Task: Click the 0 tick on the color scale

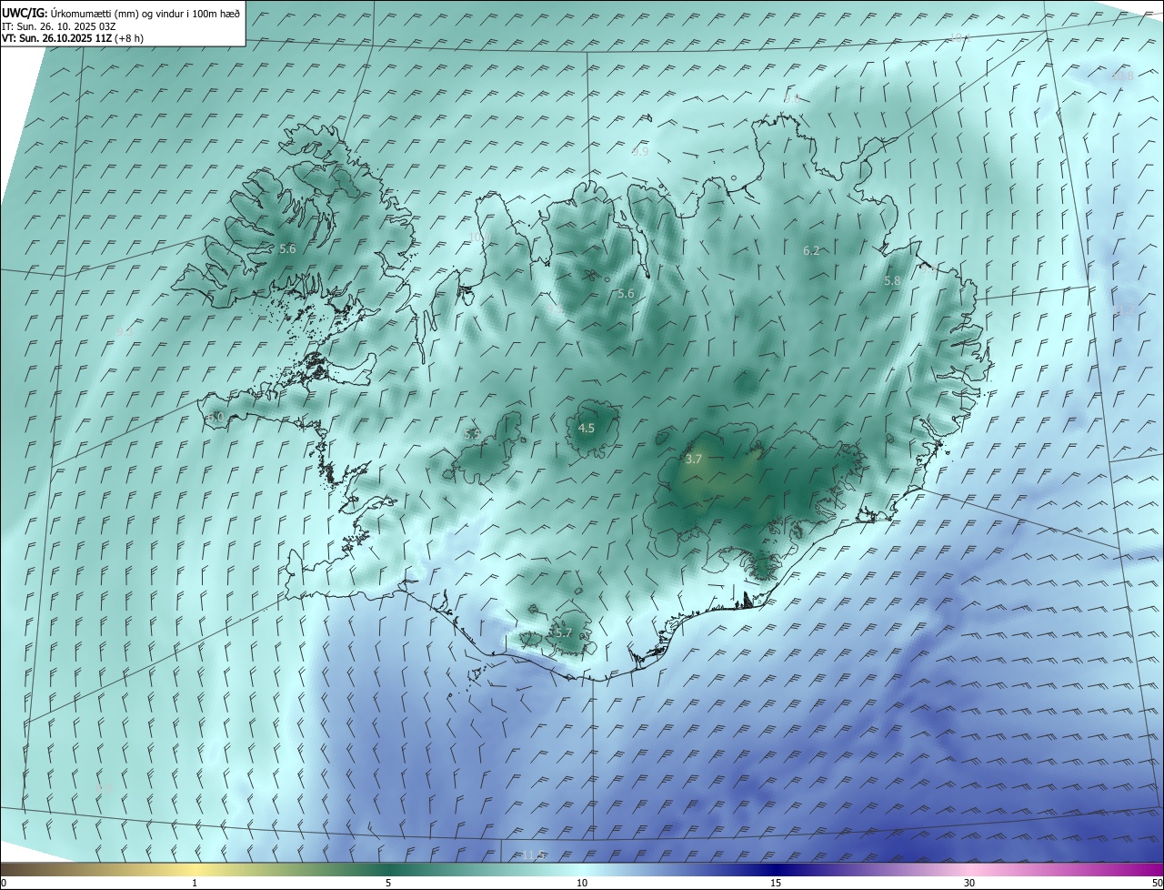Action: pos(3,883)
